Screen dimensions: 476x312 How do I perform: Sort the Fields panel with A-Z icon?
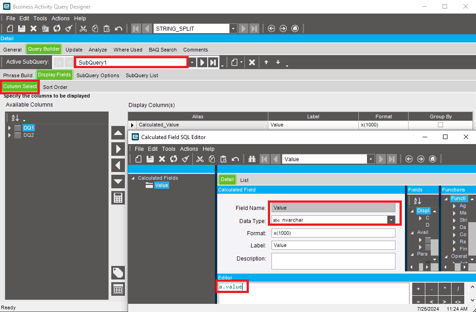(x=418, y=200)
